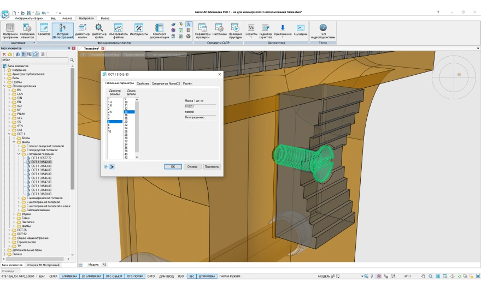Viewport: 481px width, 288px height.
Task: Open Редактор скриптов
Action: pyautogui.click(x=266, y=30)
